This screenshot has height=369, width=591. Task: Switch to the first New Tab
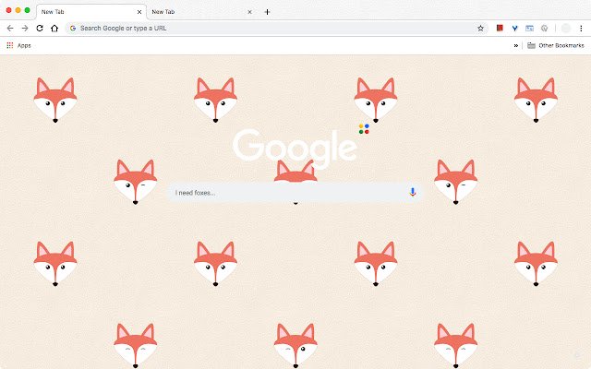pos(90,12)
